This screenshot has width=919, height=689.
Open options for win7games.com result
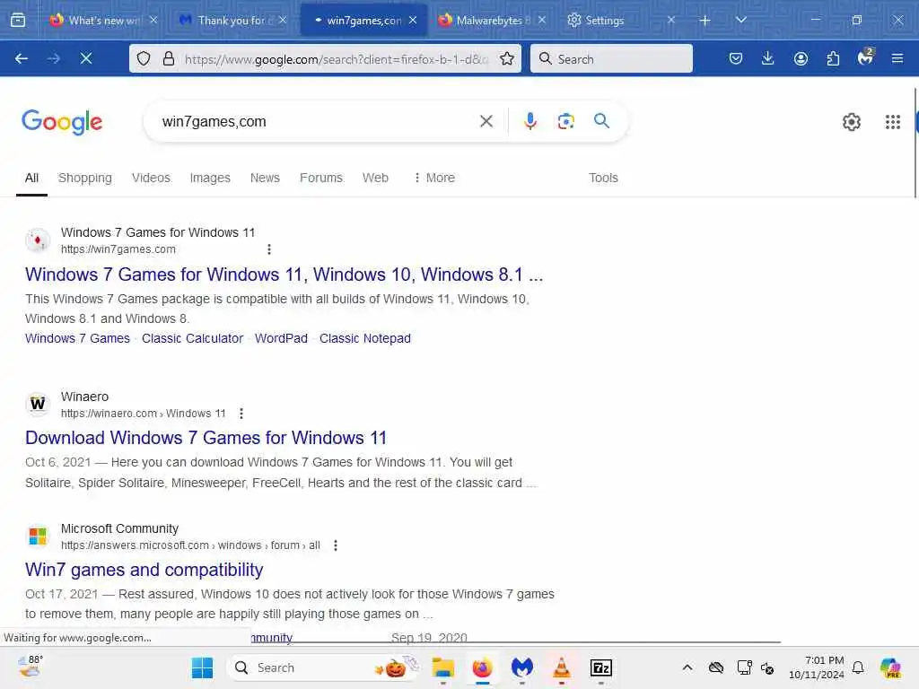pyautogui.click(x=269, y=249)
